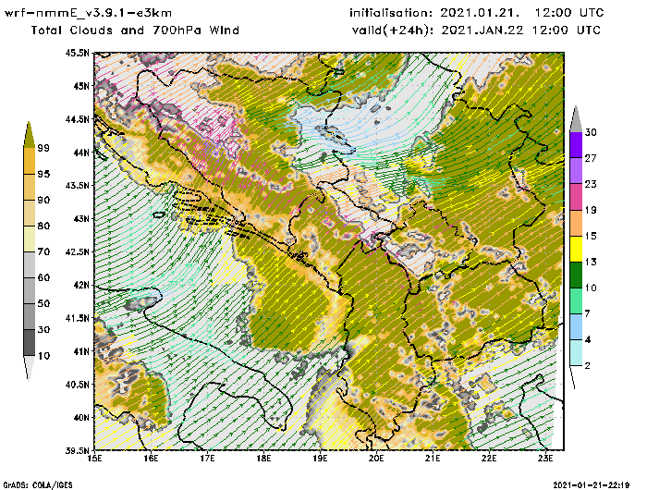
Task: Click the light blue 4–7 wind swatch
Action: pyautogui.click(x=576, y=327)
